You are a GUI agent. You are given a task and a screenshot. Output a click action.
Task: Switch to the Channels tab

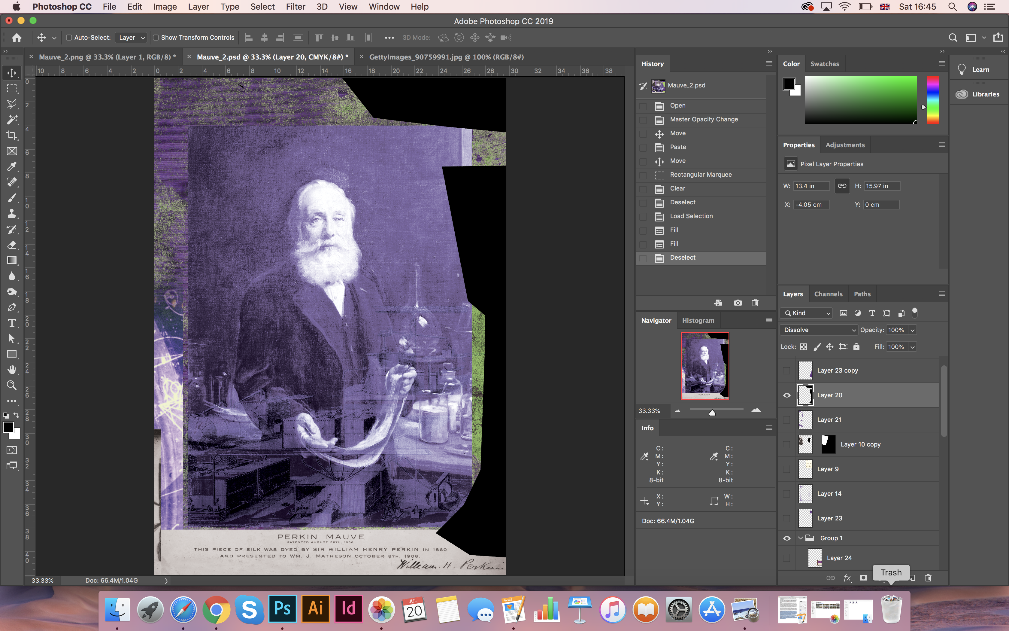point(828,294)
